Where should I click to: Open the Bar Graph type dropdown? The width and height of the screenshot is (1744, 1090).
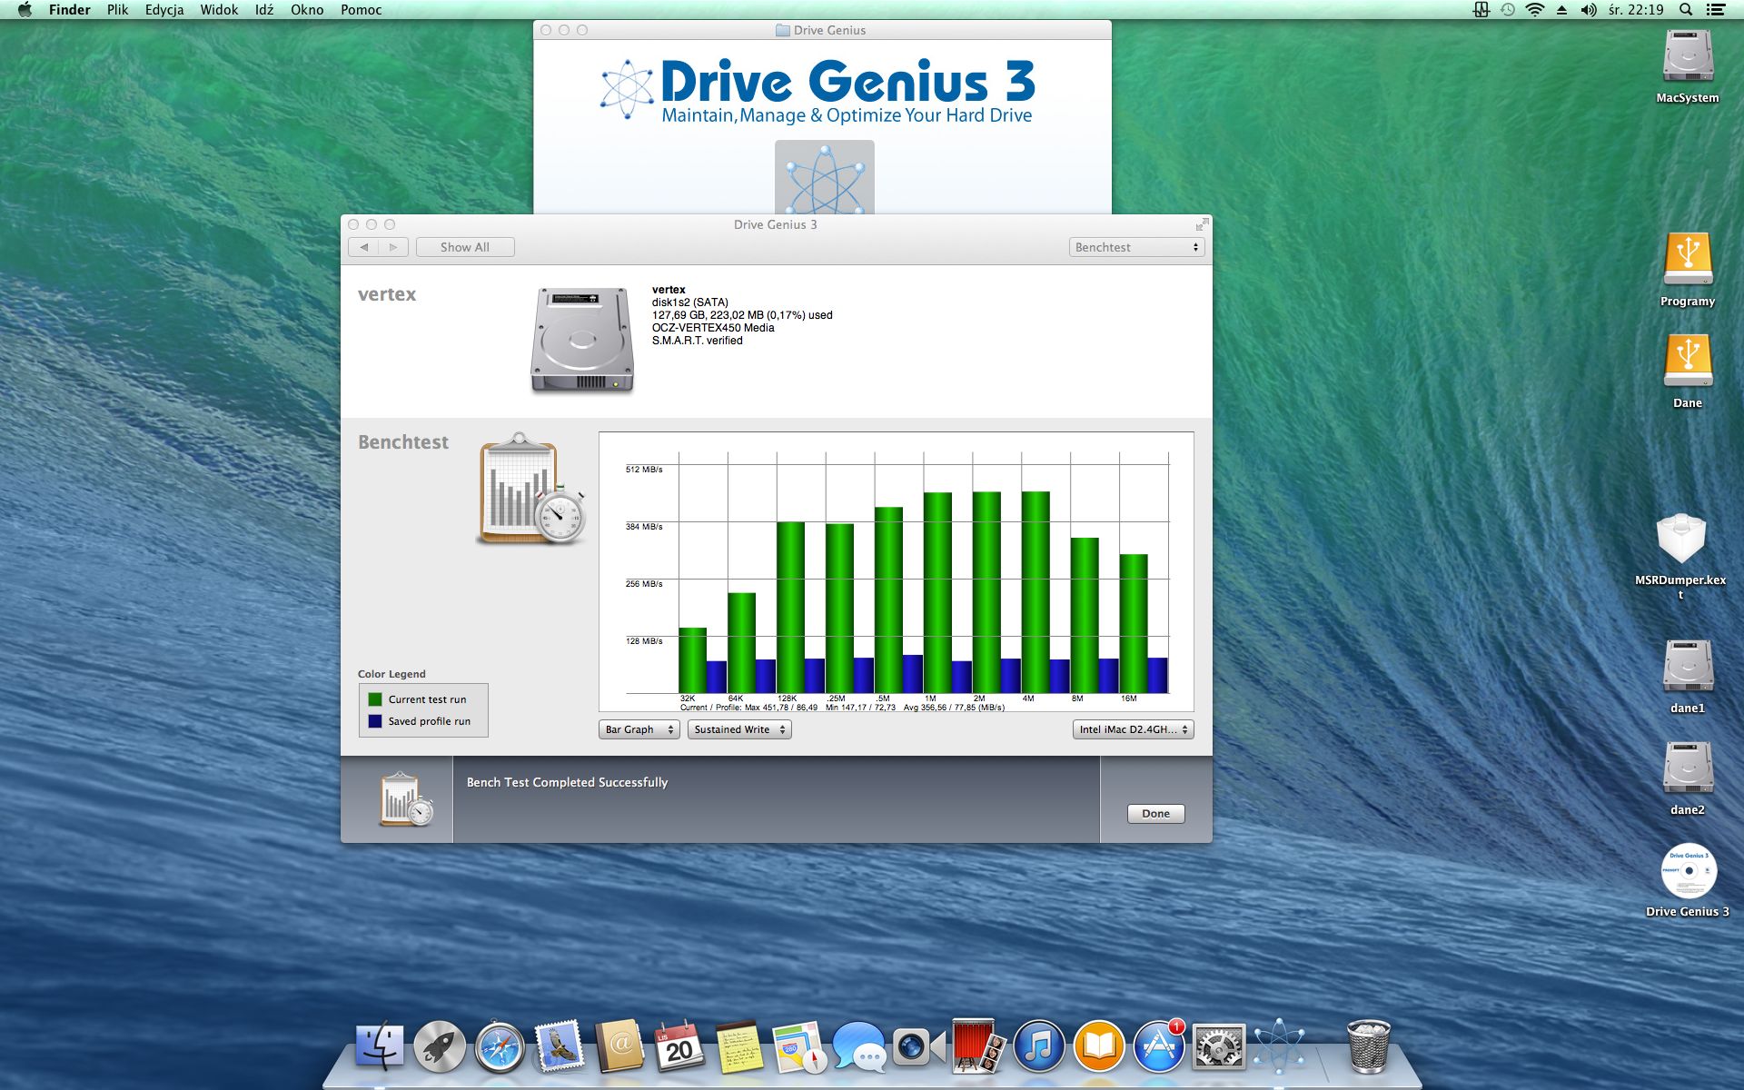pos(639,729)
